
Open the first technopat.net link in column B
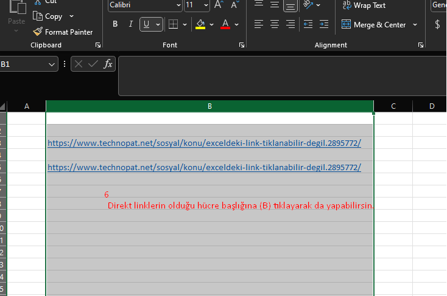click(204, 143)
